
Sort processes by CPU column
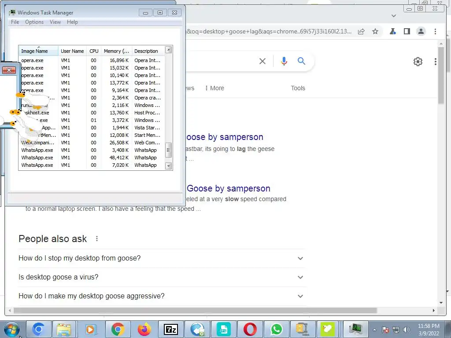pyautogui.click(x=94, y=51)
